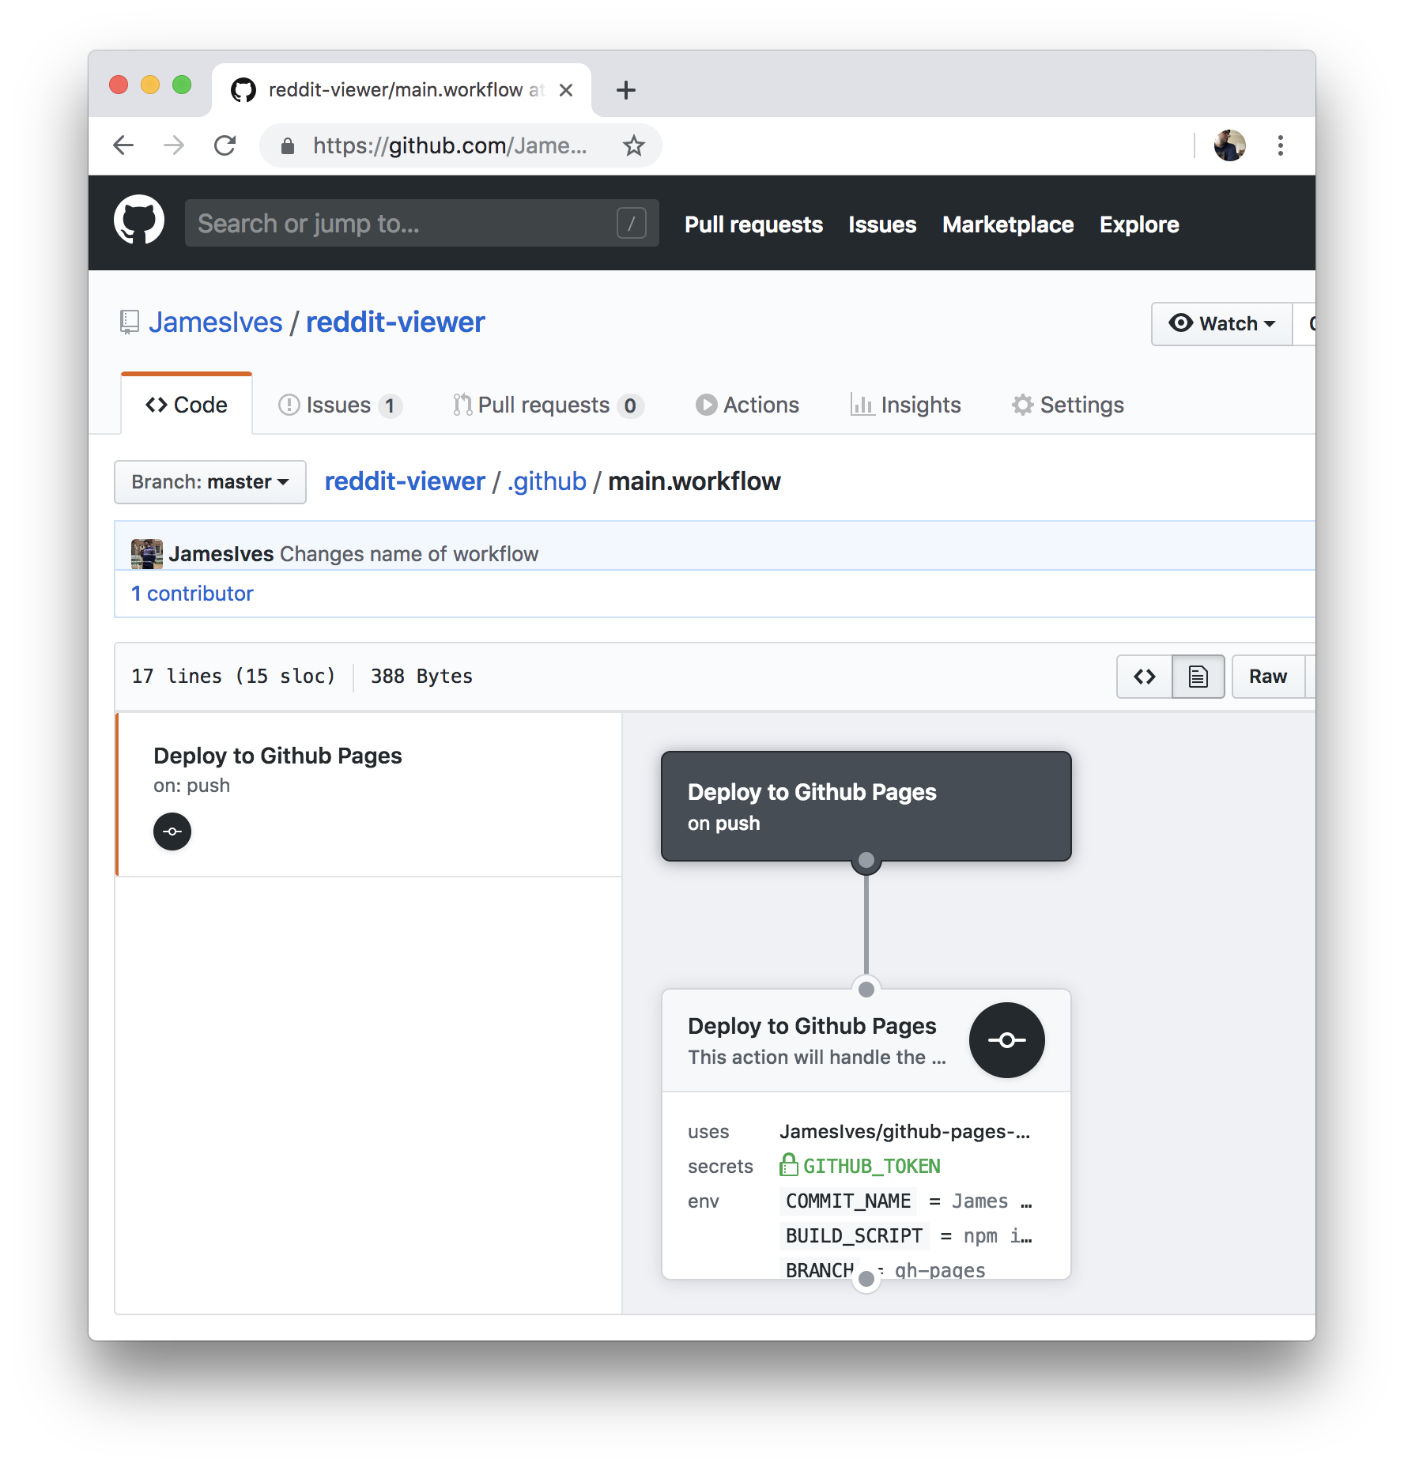
Task: Select the dark Deploy to Github Pages workflow node
Action: pyautogui.click(x=866, y=806)
